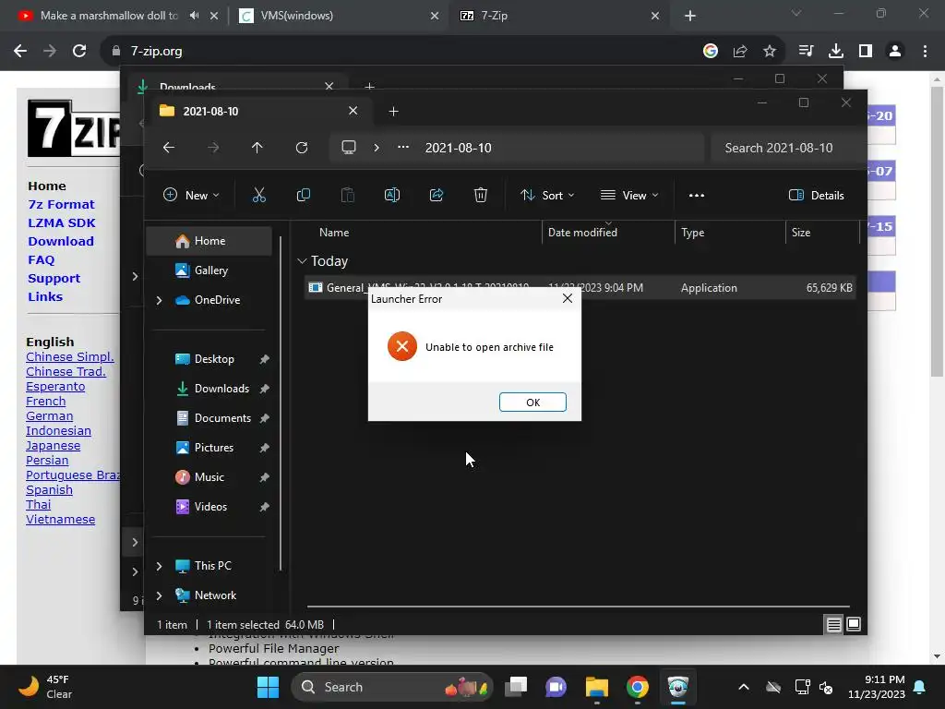The image size is (945, 709).
Task: Expand the This PC tree node
Action: coord(159,566)
